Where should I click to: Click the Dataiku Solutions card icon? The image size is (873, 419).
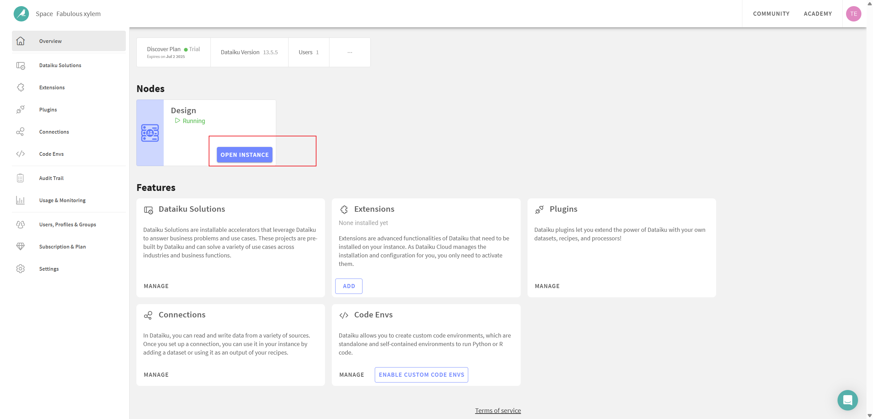pos(148,210)
